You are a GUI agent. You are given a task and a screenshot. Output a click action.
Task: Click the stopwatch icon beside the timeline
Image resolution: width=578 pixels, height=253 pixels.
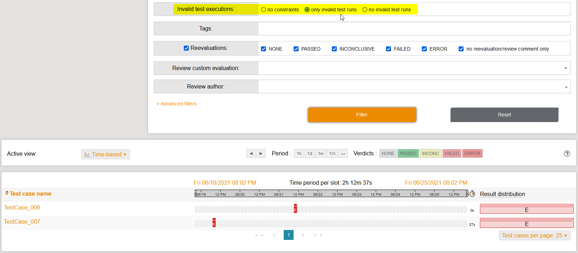[472, 194]
